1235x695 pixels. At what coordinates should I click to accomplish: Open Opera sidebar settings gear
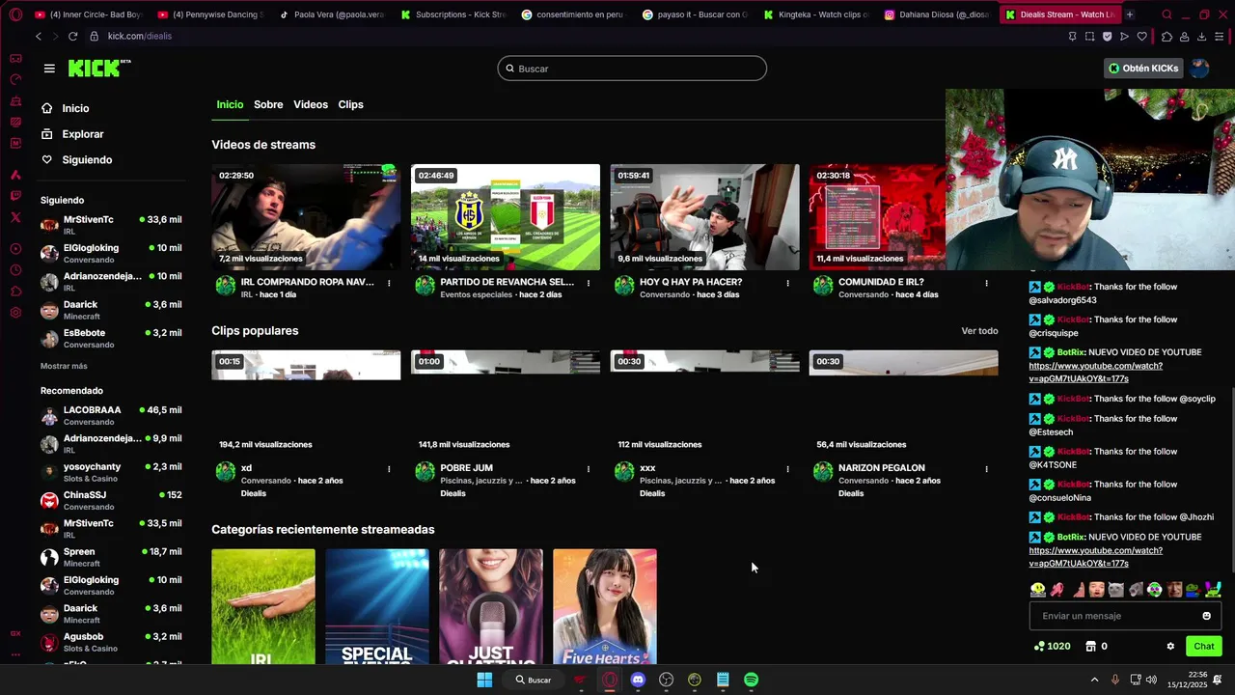(15, 313)
